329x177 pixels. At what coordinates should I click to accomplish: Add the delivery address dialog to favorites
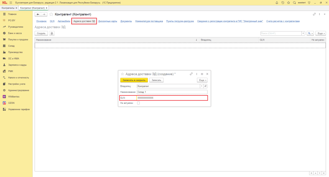122,74
